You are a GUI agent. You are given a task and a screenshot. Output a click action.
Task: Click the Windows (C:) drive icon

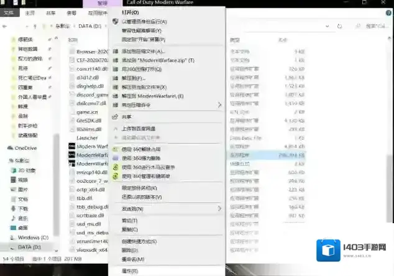pos(12,237)
